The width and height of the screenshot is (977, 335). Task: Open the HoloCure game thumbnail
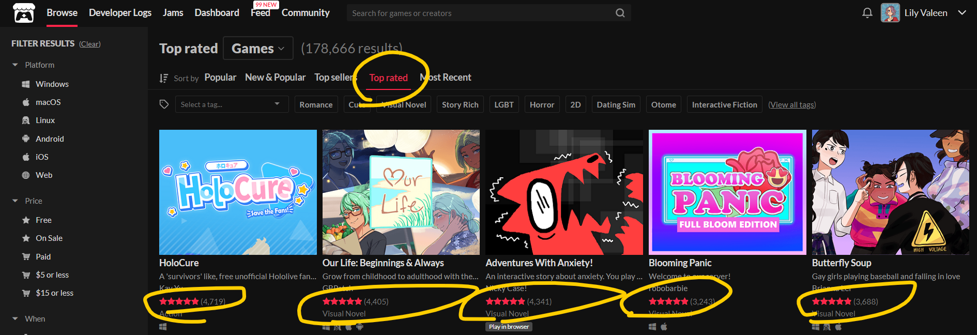click(x=238, y=192)
